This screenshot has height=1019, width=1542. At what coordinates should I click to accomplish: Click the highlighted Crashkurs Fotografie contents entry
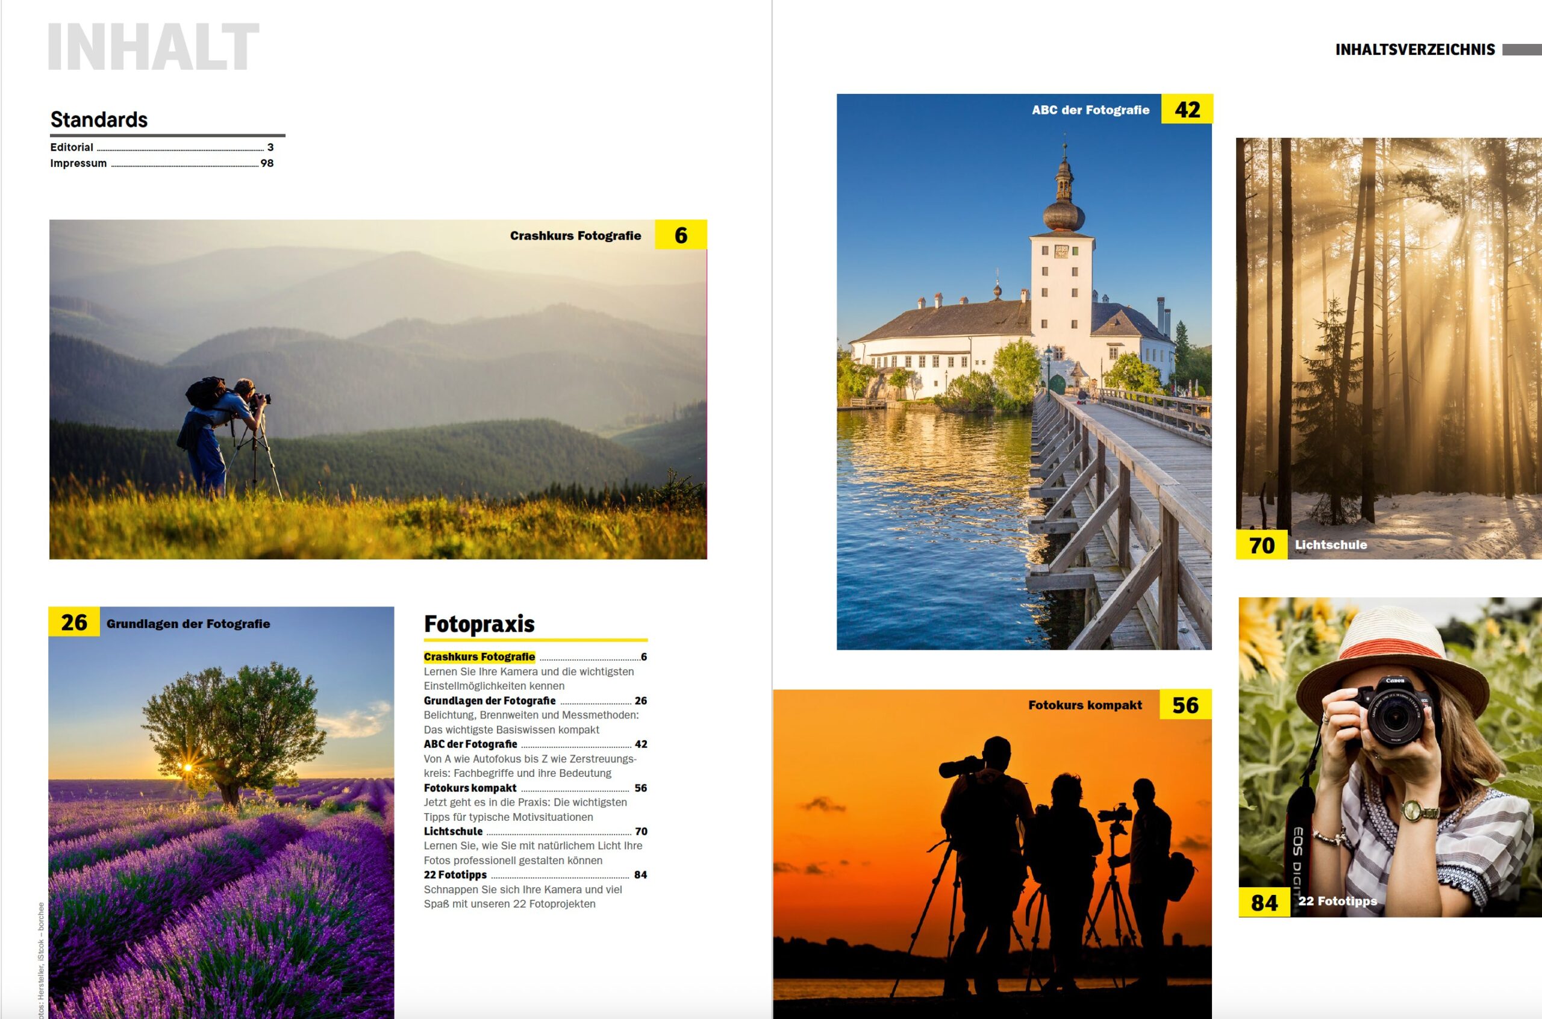479,656
